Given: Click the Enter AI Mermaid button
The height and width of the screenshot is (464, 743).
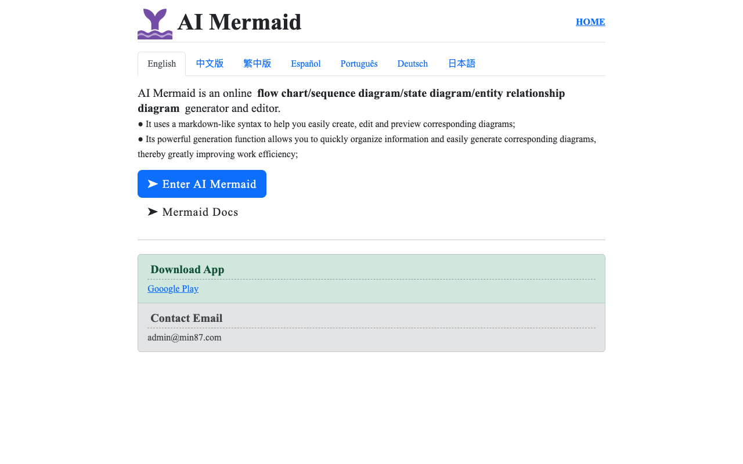Looking at the screenshot, I should (202, 184).
